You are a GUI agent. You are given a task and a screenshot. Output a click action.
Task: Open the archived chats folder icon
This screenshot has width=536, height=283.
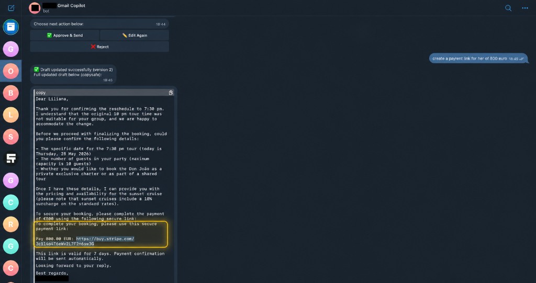(11, 27)
